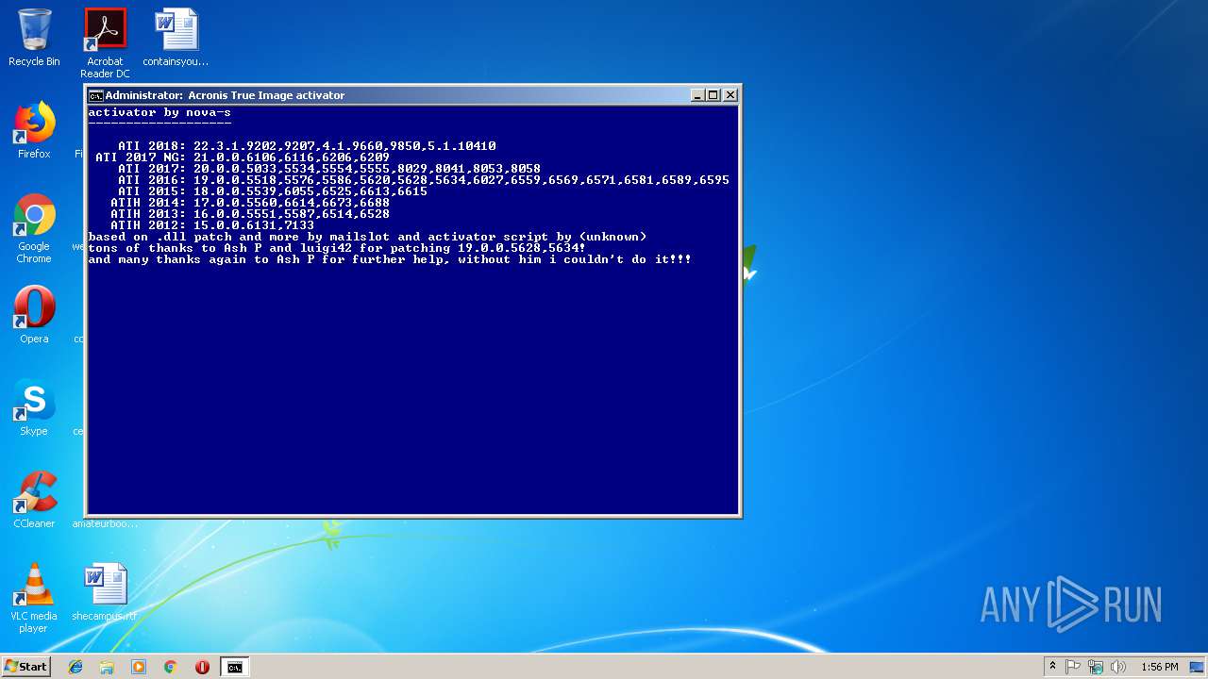Select the amateurboo... desktop icon label
The image size is (1208, 679).
click(x=105, y=523)
